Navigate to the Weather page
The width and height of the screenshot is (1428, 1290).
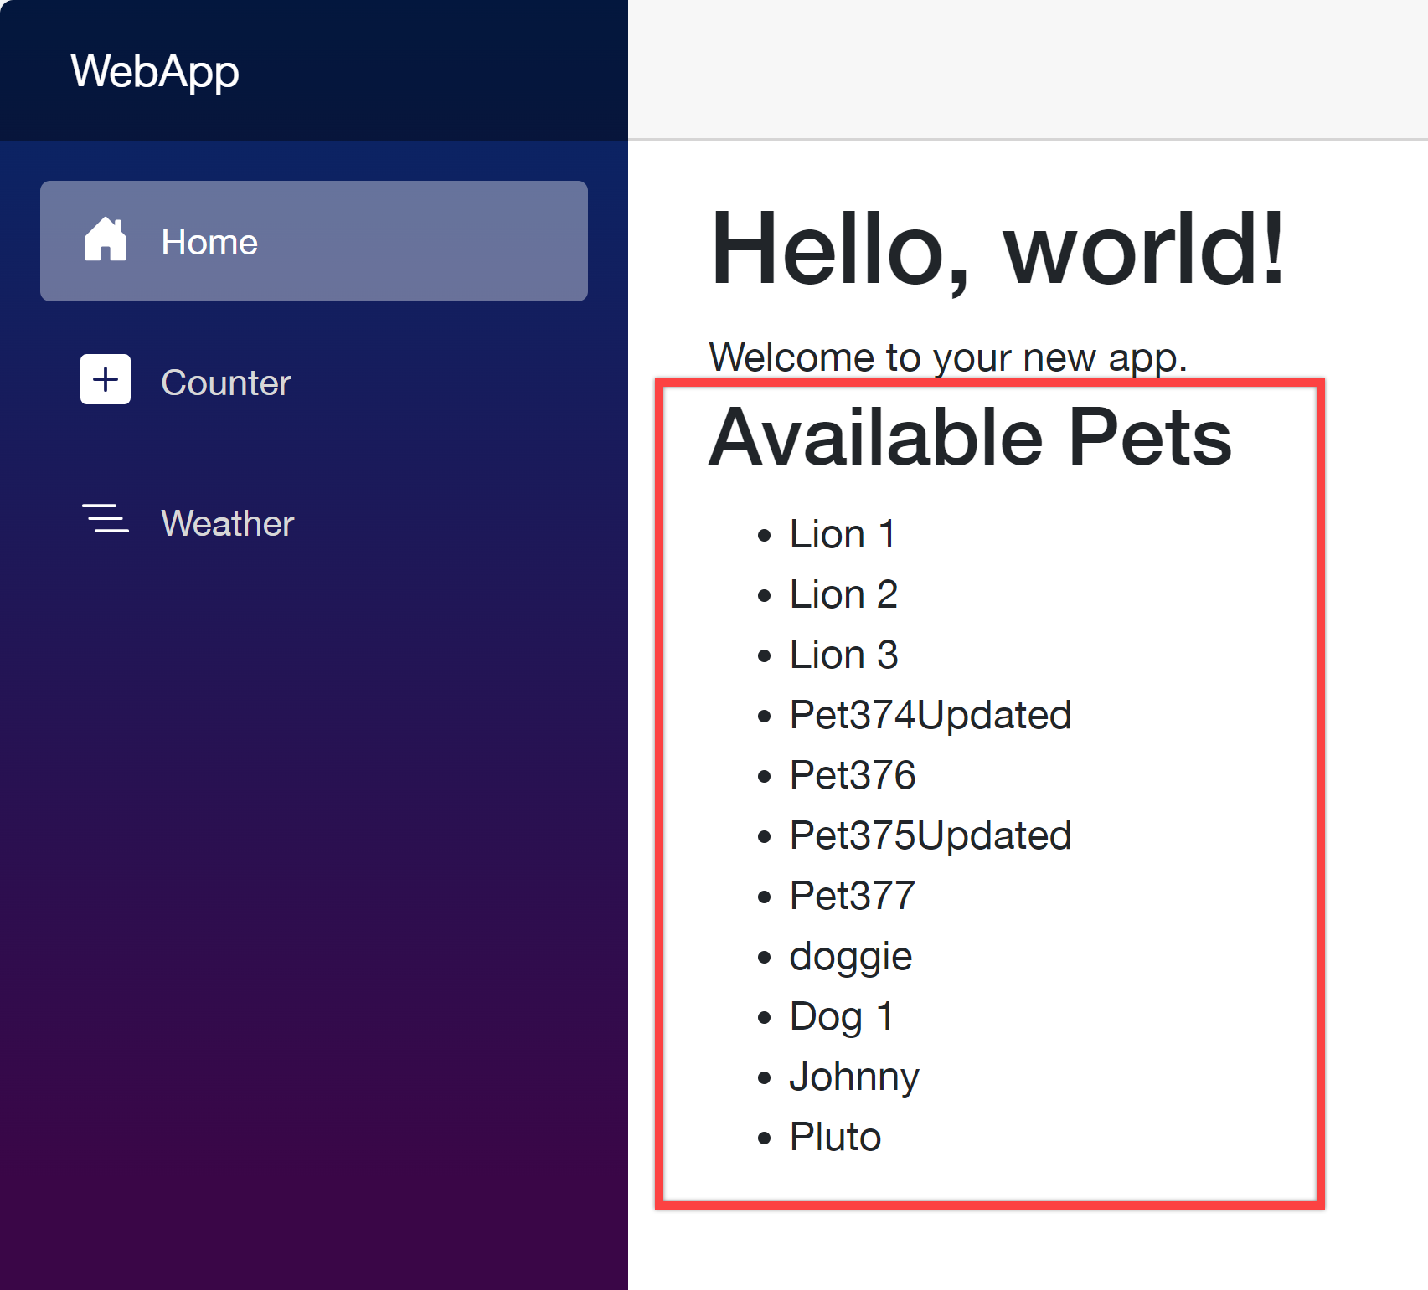(227, 523)
